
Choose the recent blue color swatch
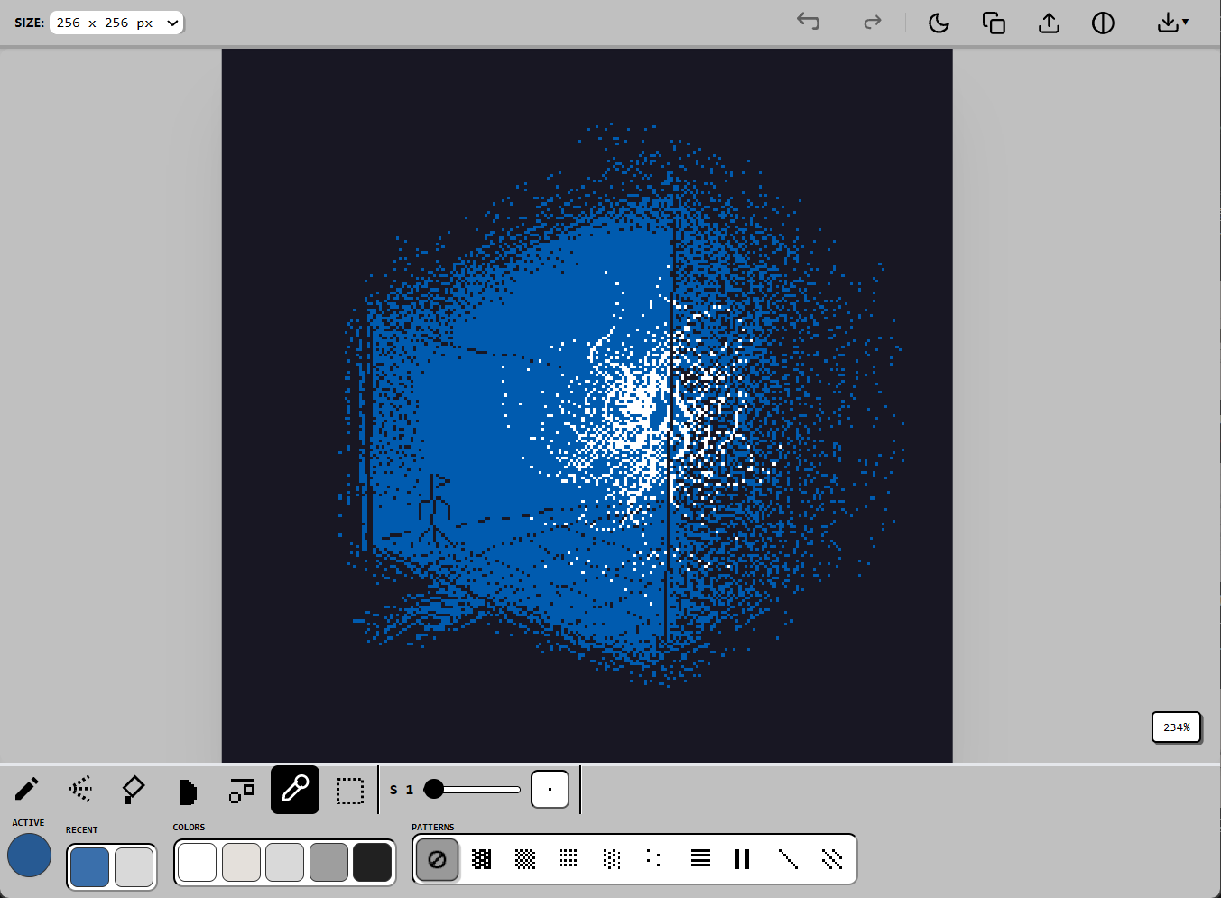(x=89, y=867)
